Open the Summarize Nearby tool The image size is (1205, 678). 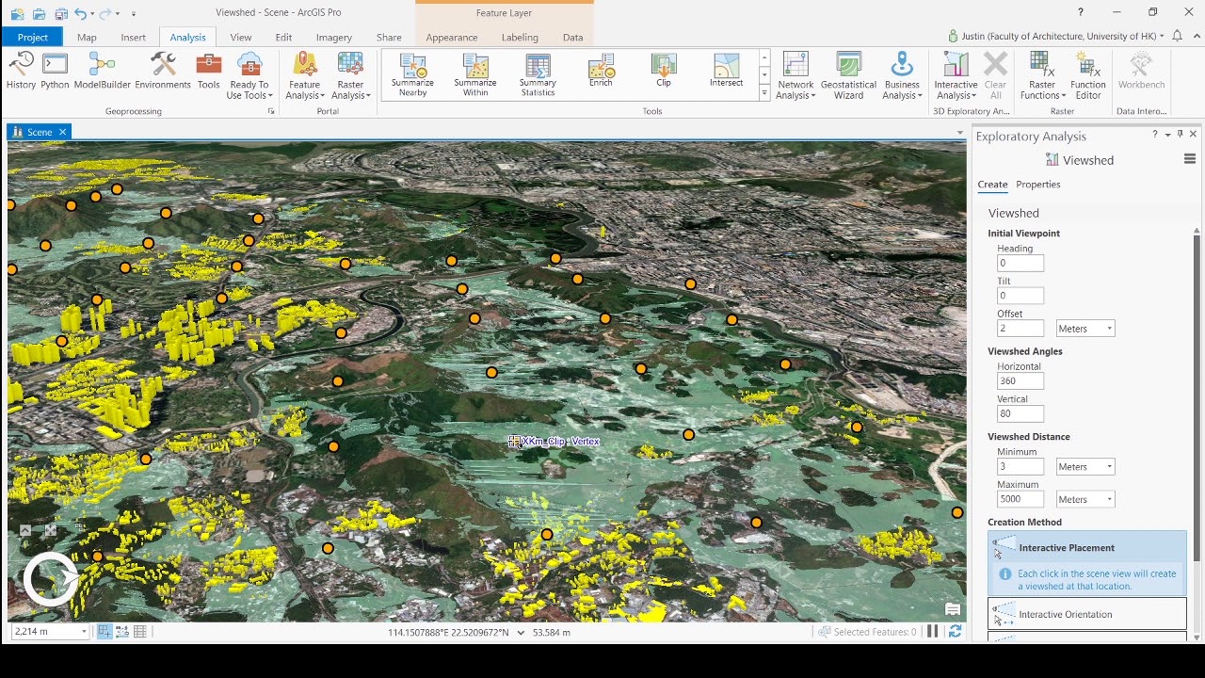click(x=412, y=74)
